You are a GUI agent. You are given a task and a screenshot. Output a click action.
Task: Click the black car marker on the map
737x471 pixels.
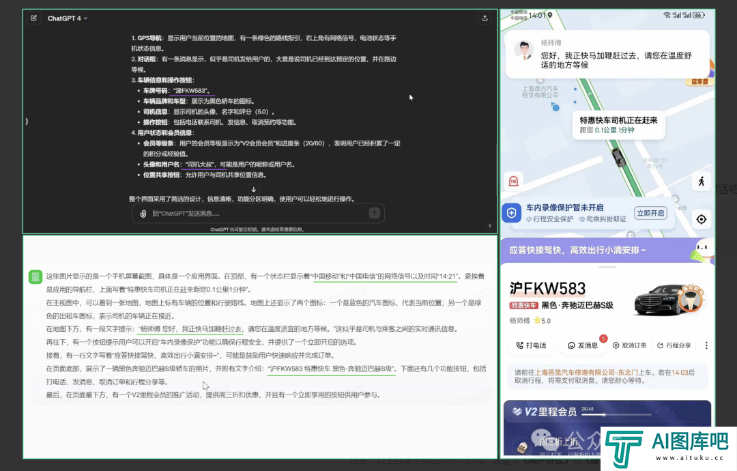pos(619,158)
